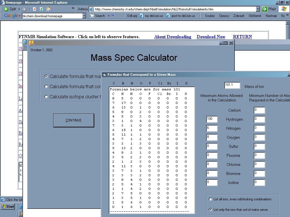This screenshot has width=290, height=217.
Task: Click the Sulfur minimum atoms field
Action: [x=259, y=146]
